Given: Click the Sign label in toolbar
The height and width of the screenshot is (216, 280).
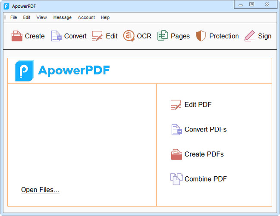Looking at the screenshot, I should (264, 36).
